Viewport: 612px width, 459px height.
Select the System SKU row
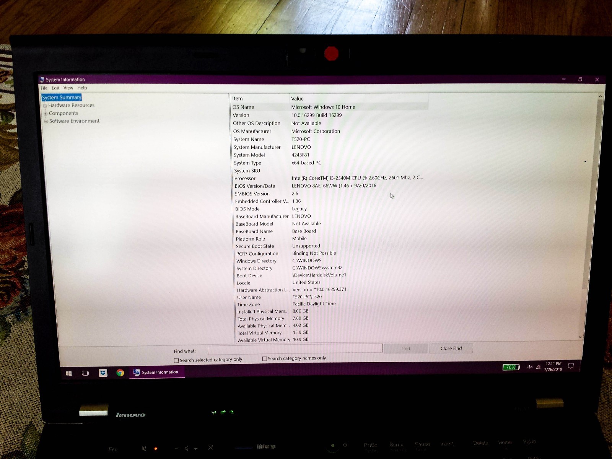pos(330,171)
